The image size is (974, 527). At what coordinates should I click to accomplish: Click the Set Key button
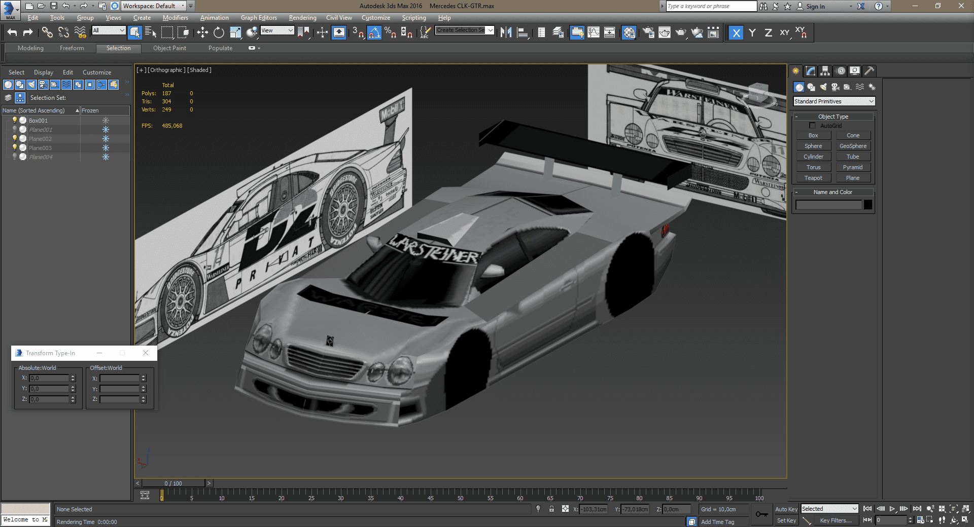(786, 520)
